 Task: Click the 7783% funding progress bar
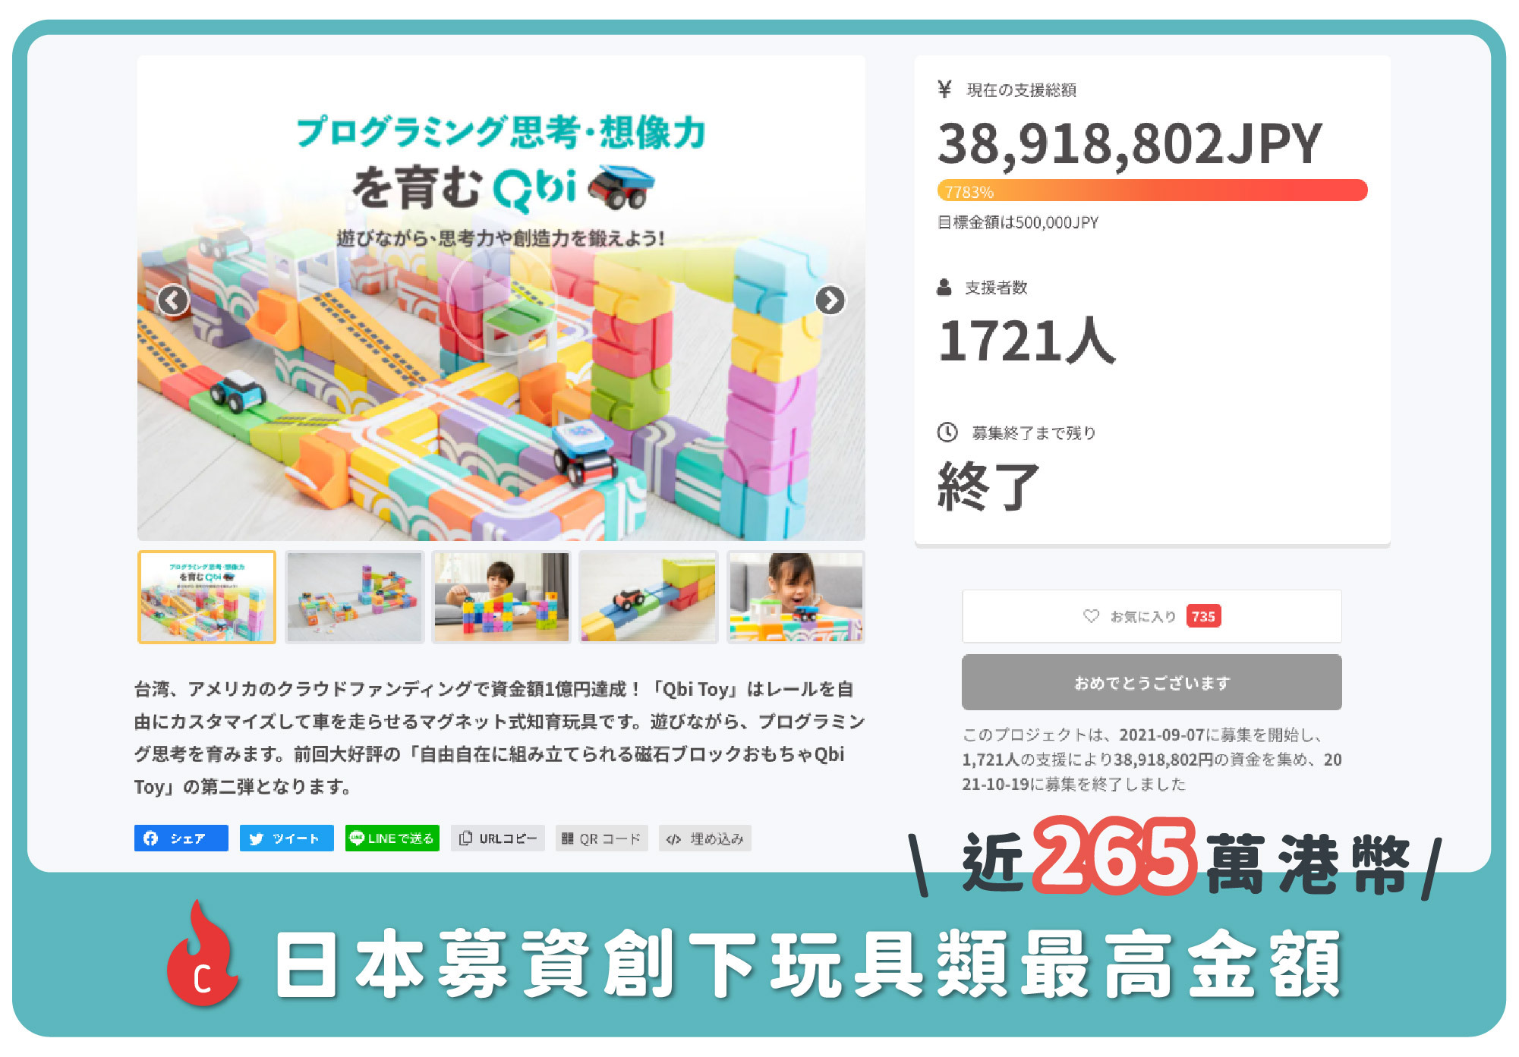click(1152, 190)
